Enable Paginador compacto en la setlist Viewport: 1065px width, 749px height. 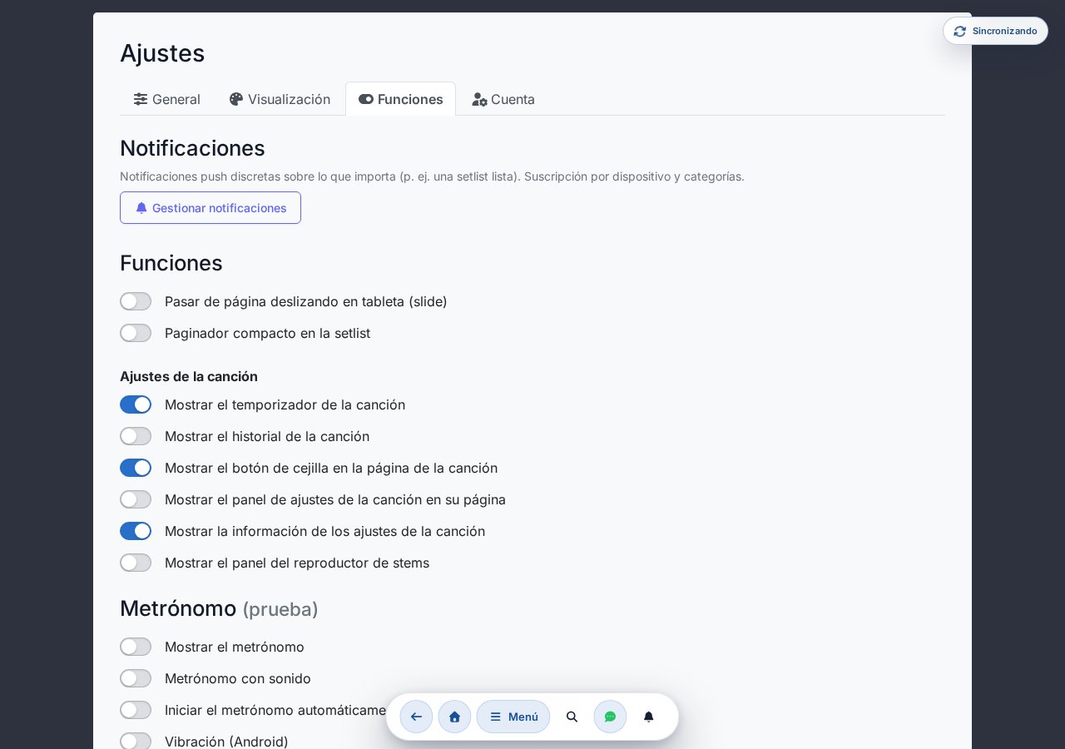pyautogui.click(x=136, y=333)
